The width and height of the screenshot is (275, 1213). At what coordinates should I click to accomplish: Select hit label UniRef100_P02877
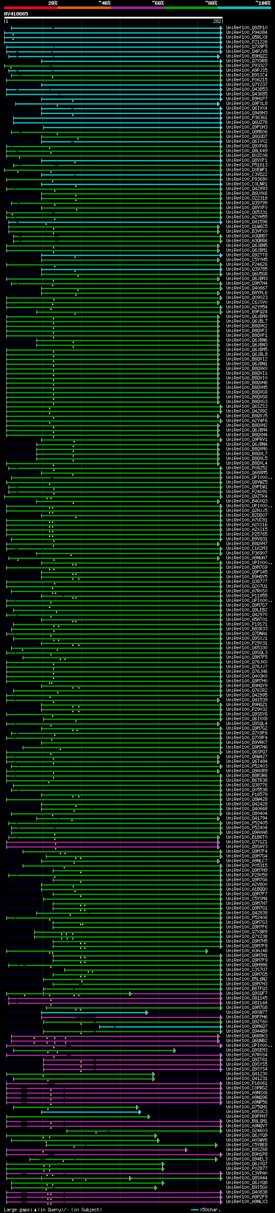[247, 1169]
